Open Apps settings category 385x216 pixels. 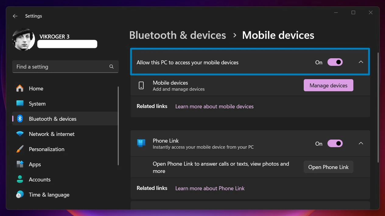pos(65,164)
